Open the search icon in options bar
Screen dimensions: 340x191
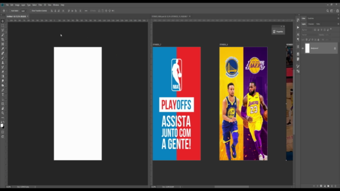tap(328, 11)
